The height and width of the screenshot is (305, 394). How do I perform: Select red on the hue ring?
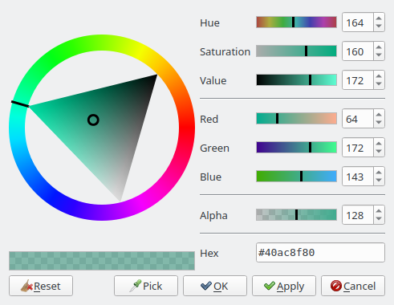coord(187,128)
